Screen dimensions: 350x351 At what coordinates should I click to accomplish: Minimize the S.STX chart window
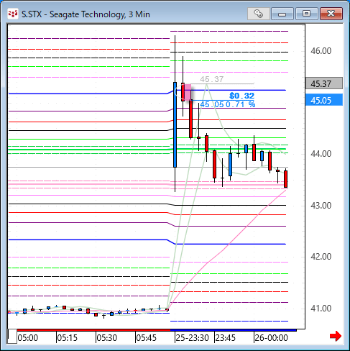point(282,14)
